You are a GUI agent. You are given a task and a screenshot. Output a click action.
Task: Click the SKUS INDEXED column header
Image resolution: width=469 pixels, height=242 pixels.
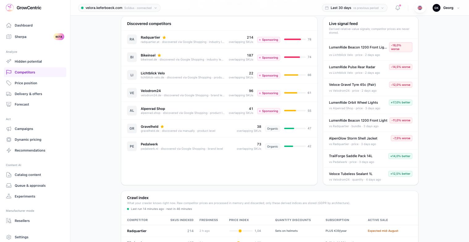tap(182, 220)
